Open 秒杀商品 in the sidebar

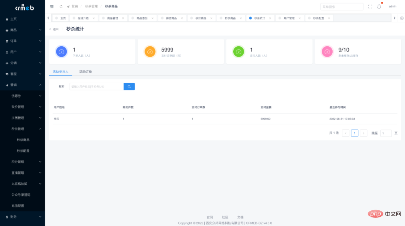pyautogui.click(x=22, y=140)
